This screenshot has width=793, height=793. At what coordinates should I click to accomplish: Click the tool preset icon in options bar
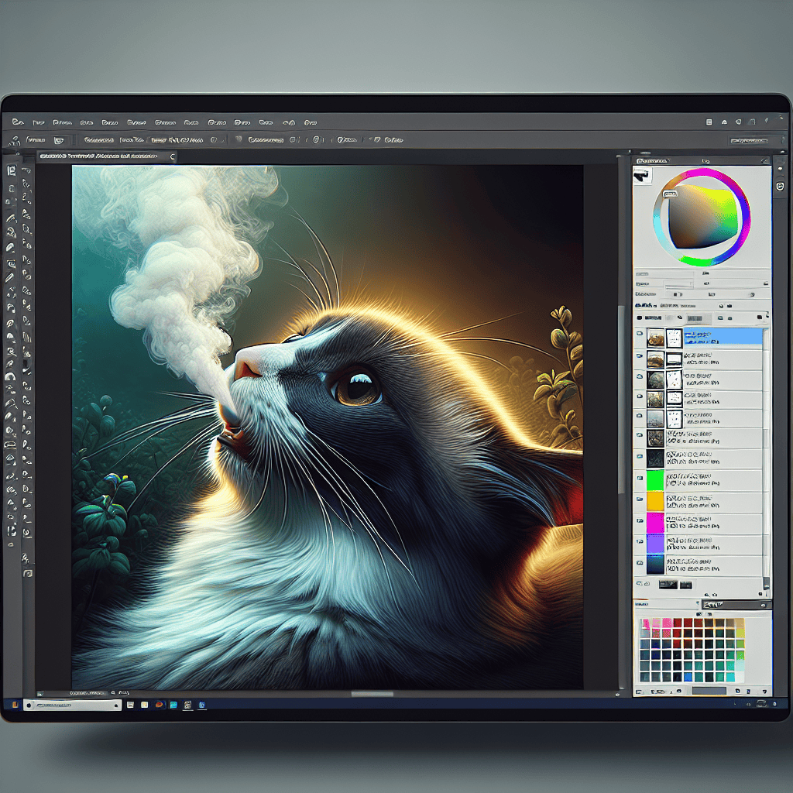coord(12,140)
